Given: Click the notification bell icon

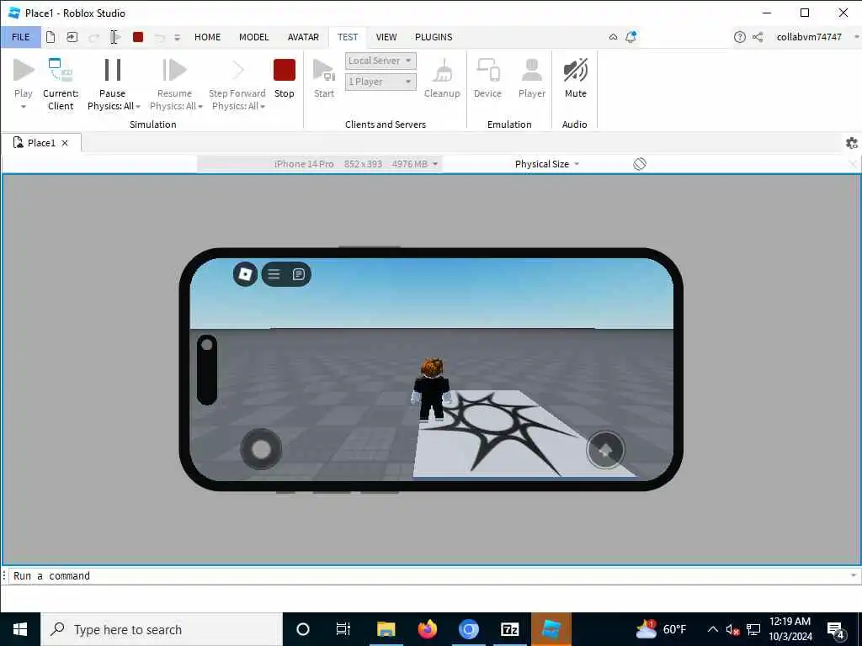Looking at the screenshot, I should (631, 37).
